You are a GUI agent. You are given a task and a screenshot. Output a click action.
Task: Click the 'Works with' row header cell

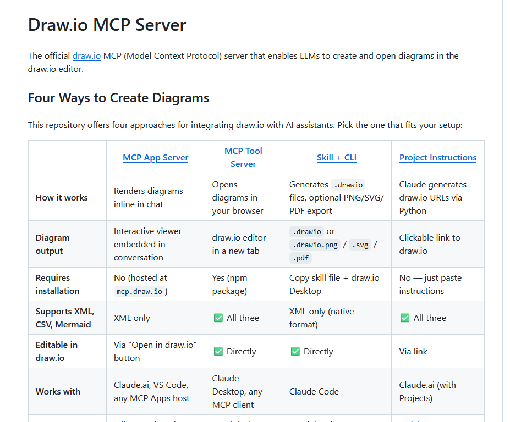point(58,392)
